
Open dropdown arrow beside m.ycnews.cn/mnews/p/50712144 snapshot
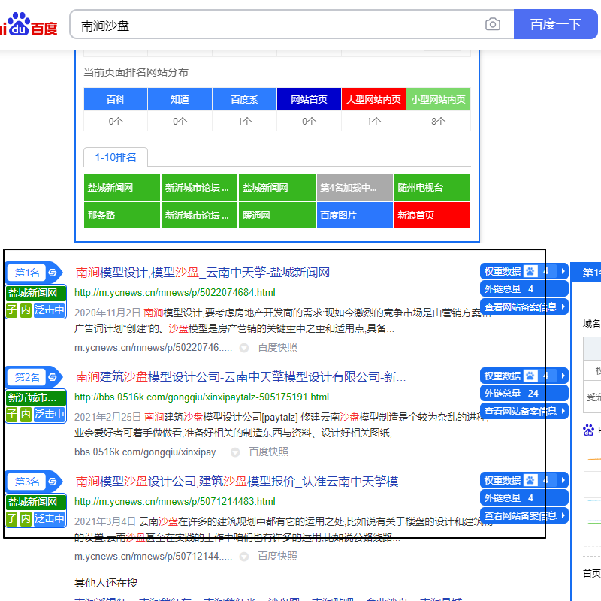click(243, 557)
